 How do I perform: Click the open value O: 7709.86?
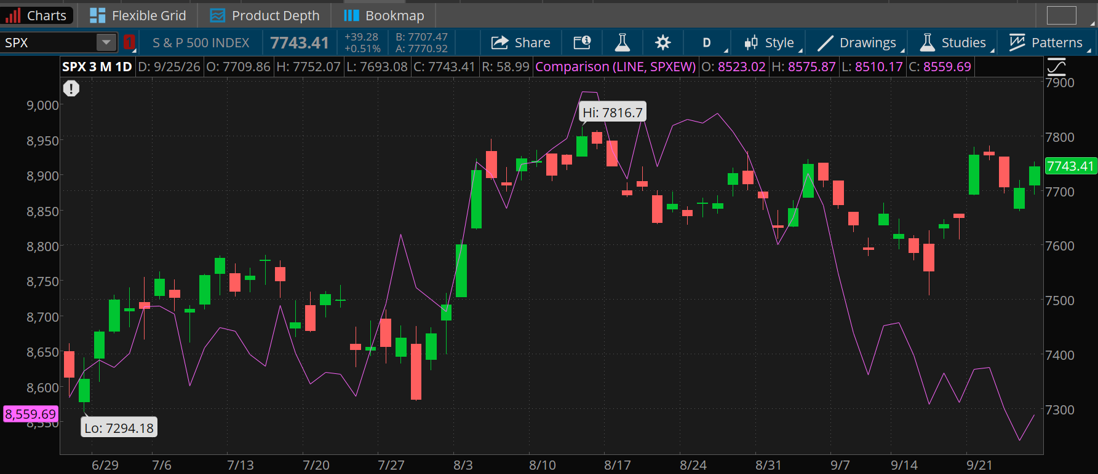238,66
